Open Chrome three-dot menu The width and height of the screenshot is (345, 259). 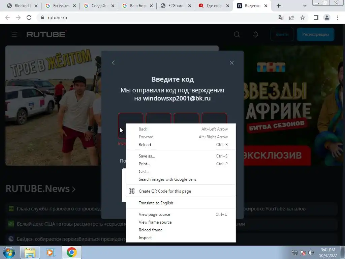(338, 18)
